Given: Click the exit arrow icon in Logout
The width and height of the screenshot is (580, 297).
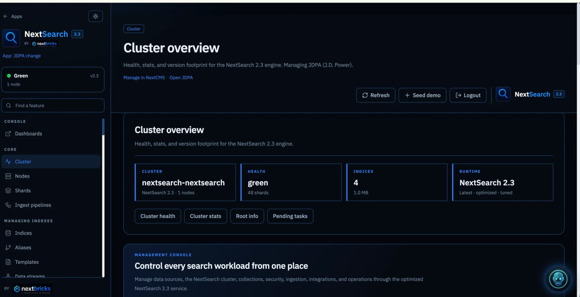Looking at the screenshot, I should coord(458,95).
